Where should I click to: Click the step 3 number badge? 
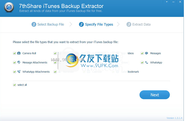(x=129, y=24)
